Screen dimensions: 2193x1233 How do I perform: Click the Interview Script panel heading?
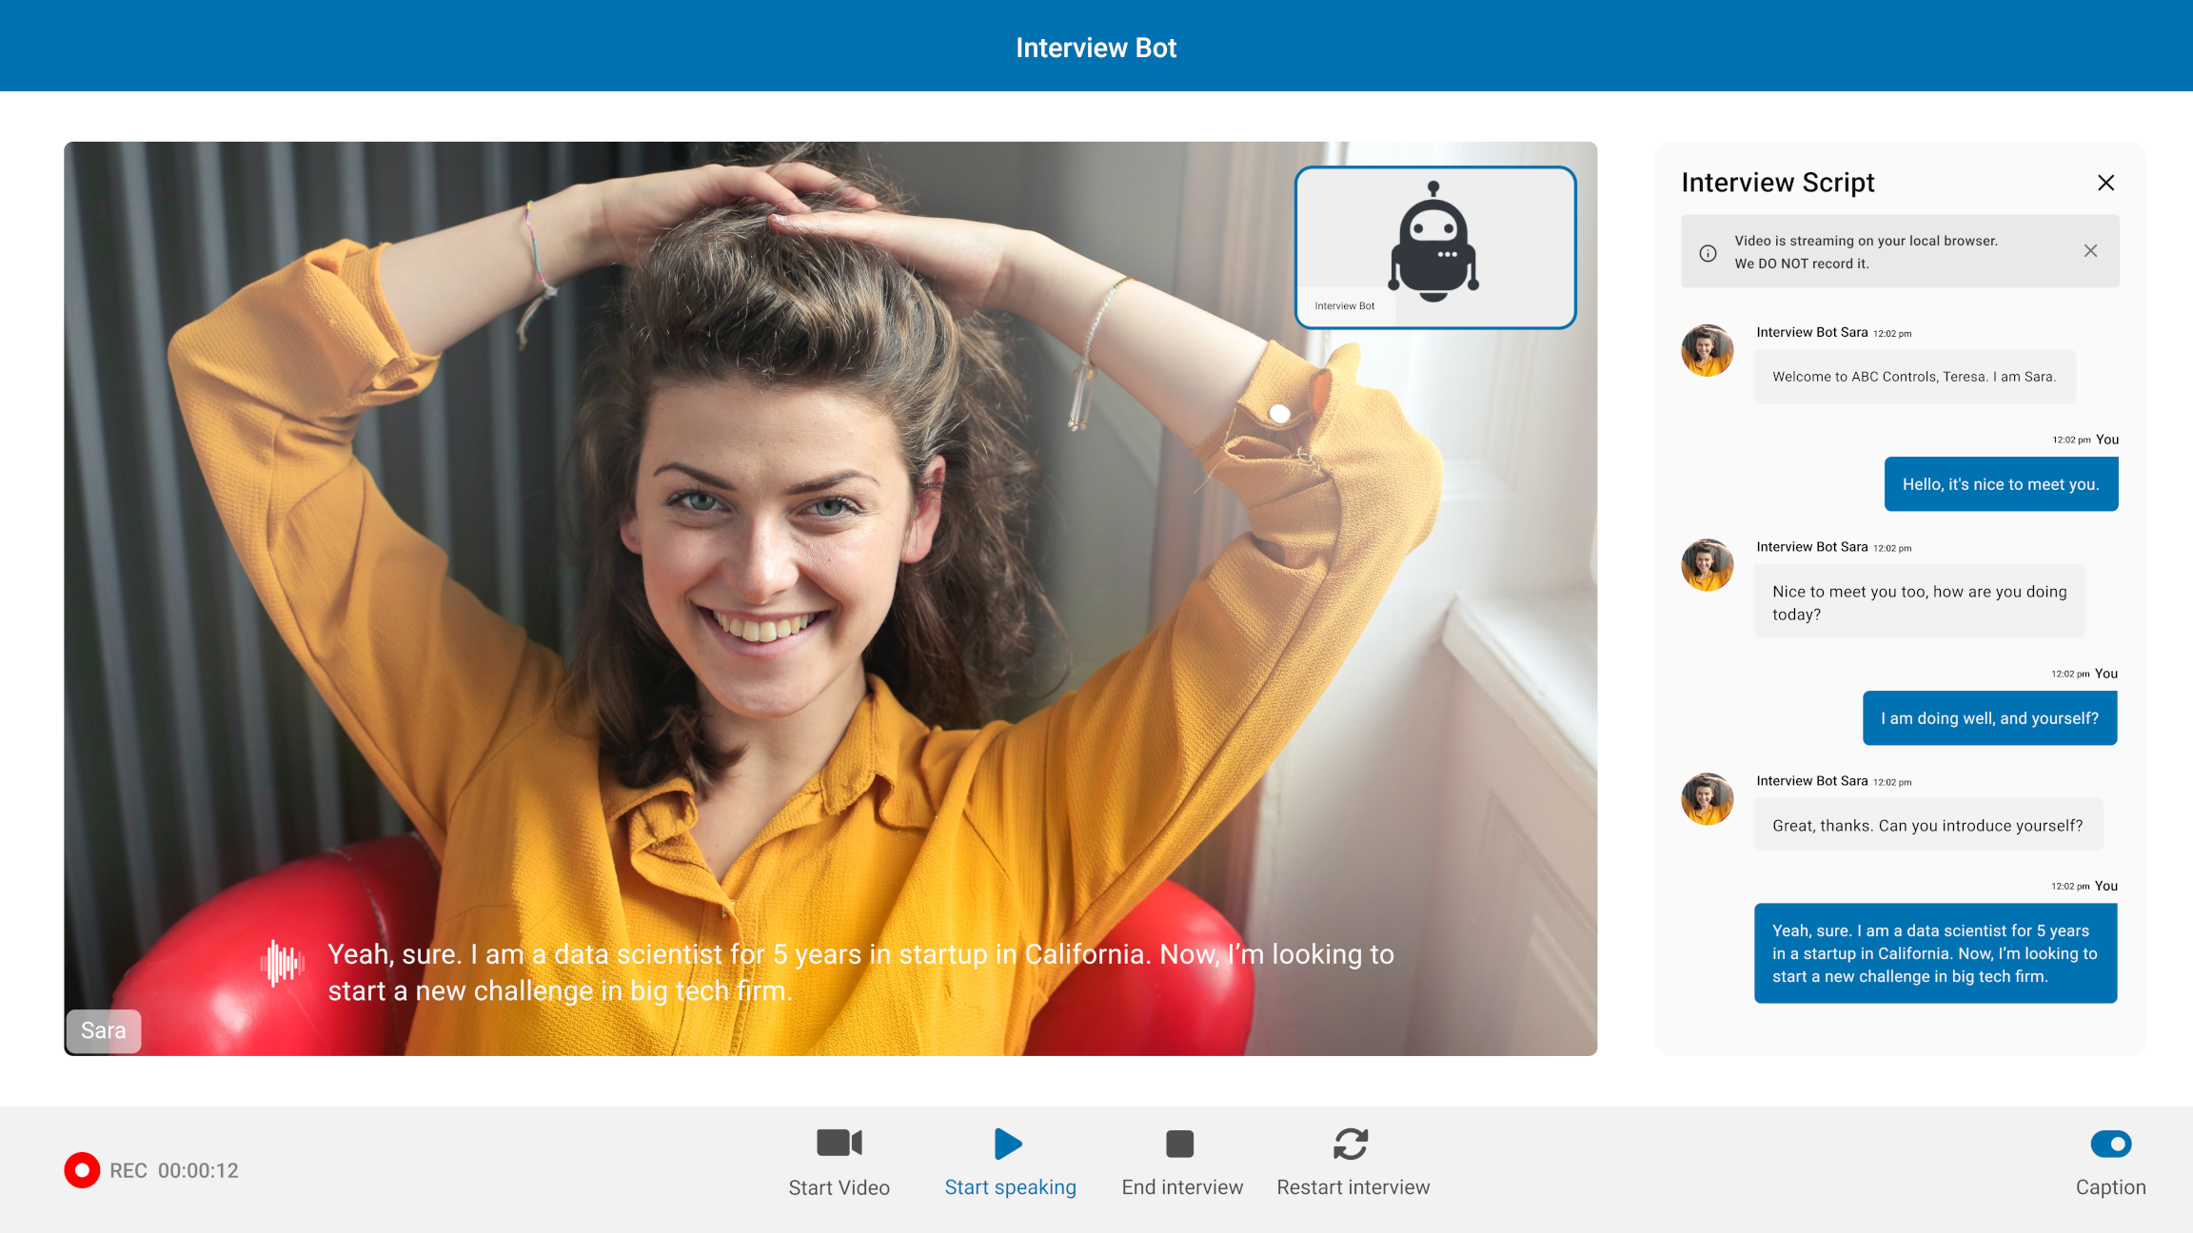1777,183
